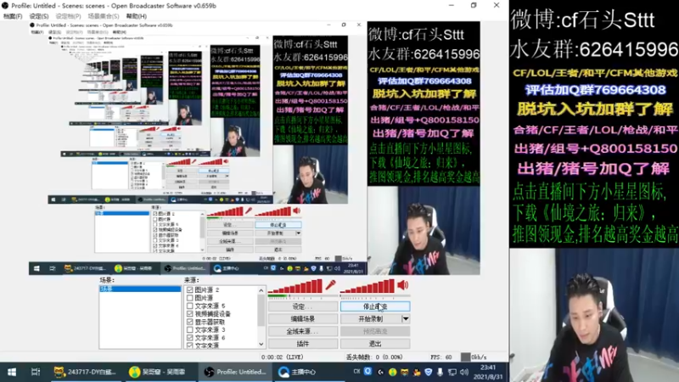
Task: Enable the 文字来源 3 source checkbox
Action: (189, 329)
